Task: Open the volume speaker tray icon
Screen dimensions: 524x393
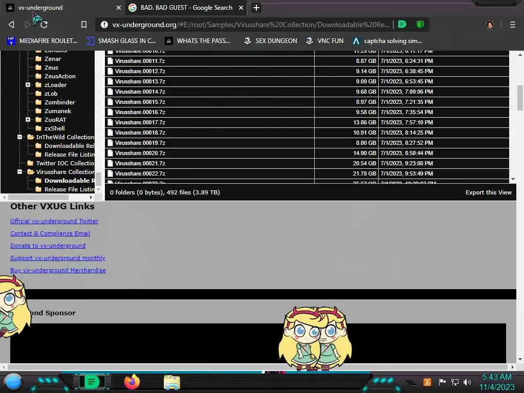Action: tap(467, 382)
